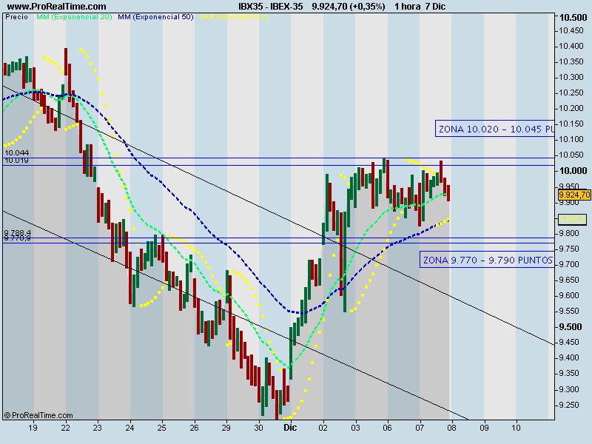Select the '1 hora' timeframe label
592x444 pixels.
[408, 7]
